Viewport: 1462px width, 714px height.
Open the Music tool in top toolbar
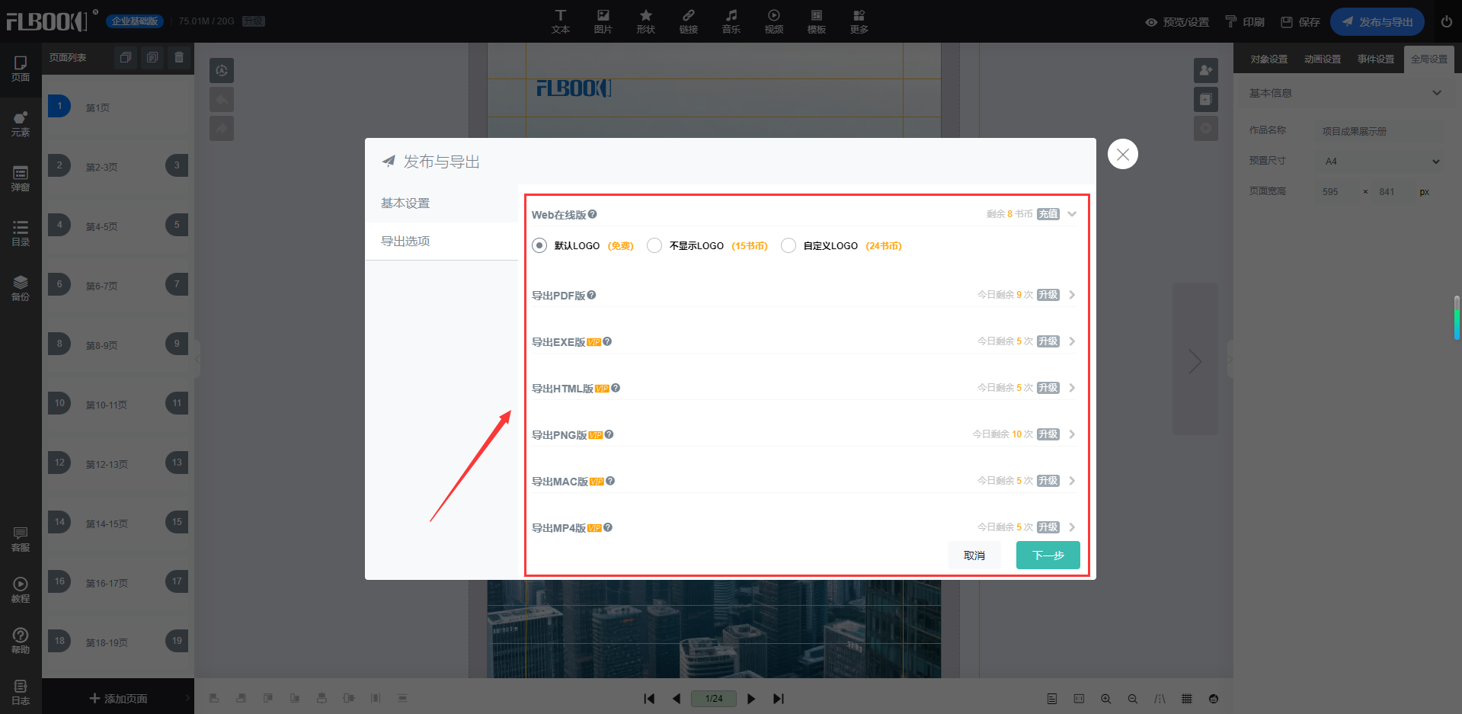click(731, 21)
